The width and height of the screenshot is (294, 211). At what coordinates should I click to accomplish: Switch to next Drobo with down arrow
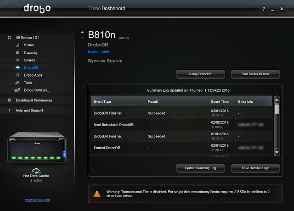pyautogui.click(x=82, y=38)
